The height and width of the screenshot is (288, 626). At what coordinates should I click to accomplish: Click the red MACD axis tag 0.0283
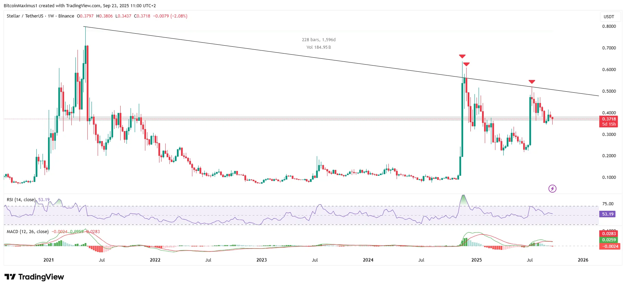[x=609, y=234]
